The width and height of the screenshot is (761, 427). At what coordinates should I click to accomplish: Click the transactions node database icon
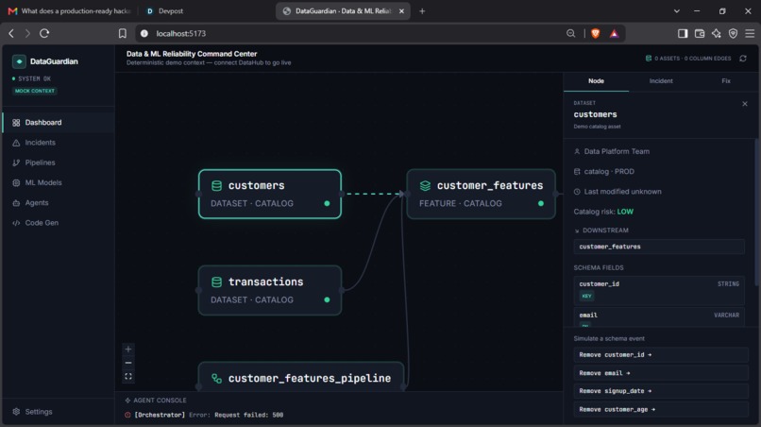tap(216, 282)
